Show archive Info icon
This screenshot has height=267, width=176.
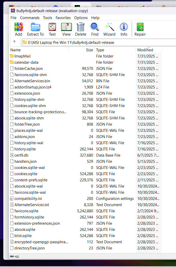point(124,27)
